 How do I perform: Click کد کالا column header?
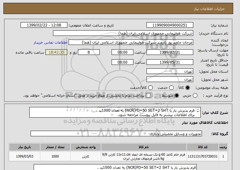click(203, 147)
